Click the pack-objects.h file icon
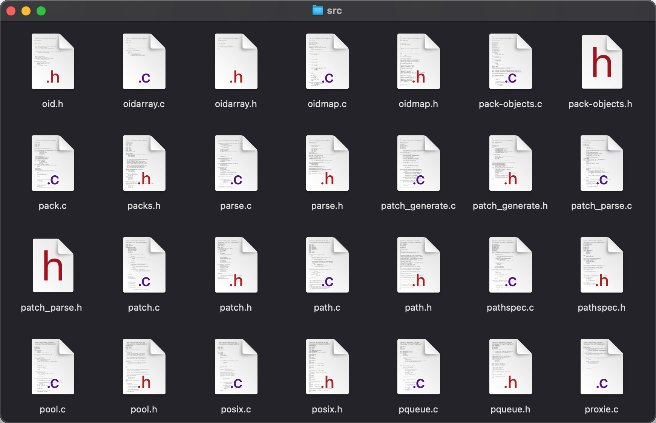The width and height of the screenshot is (656, 423). pos(602,62)
